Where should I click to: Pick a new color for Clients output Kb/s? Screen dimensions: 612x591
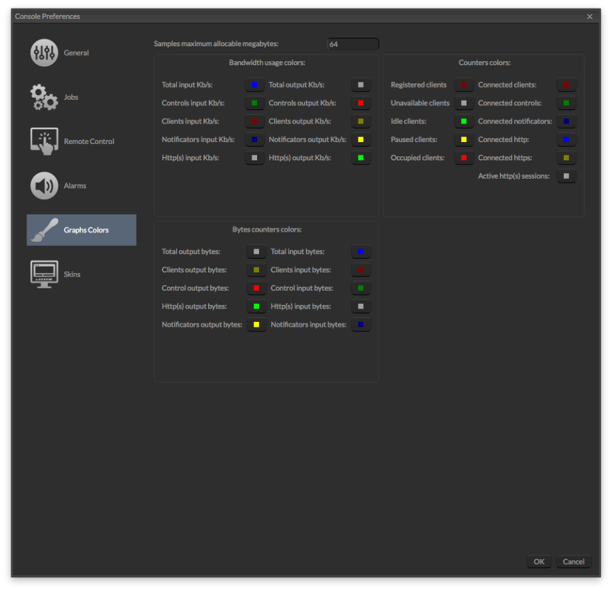tap(360, 121)
